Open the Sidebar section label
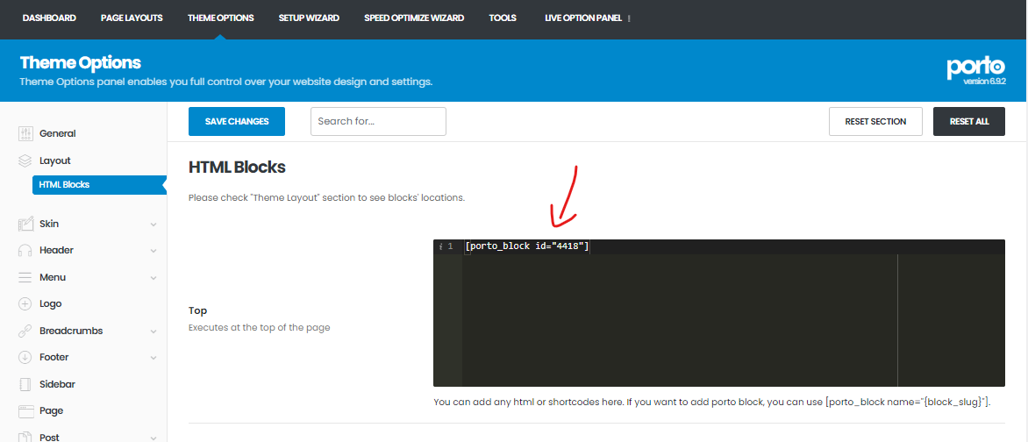 [57, 384]
